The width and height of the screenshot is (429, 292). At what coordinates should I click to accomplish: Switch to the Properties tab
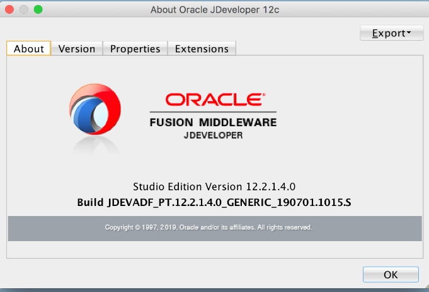point(135,49)
